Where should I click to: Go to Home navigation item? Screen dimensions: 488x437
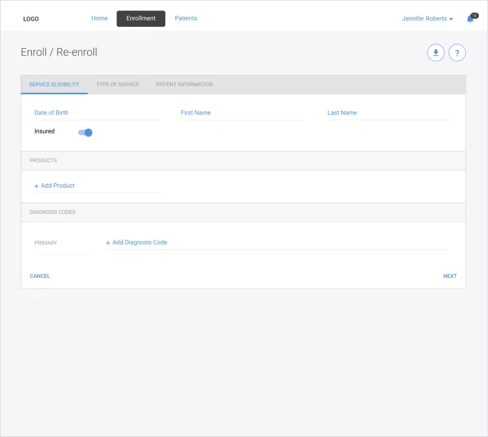tap(99, 19)
